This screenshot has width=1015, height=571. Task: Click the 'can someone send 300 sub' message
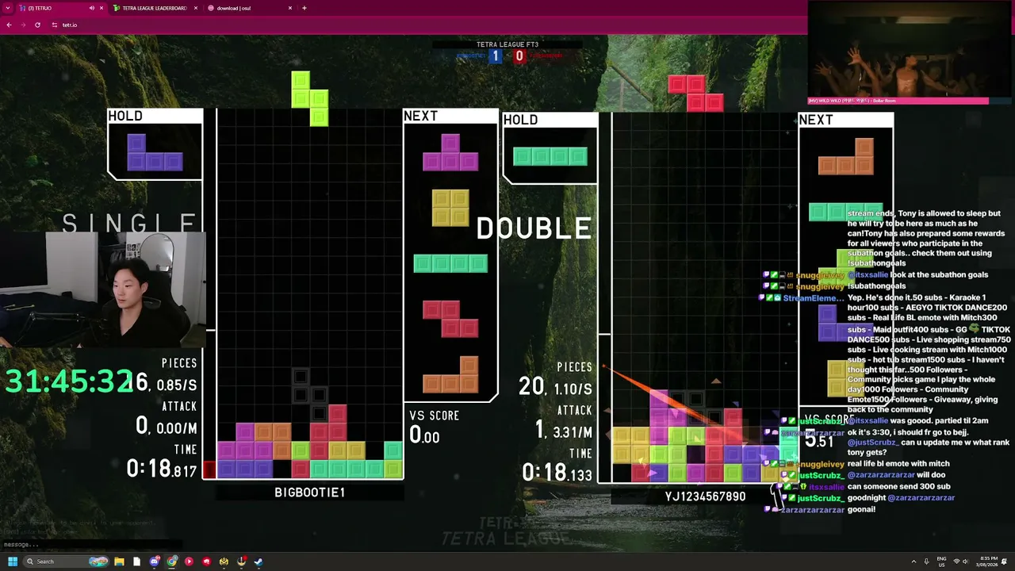tap(898, 486)
